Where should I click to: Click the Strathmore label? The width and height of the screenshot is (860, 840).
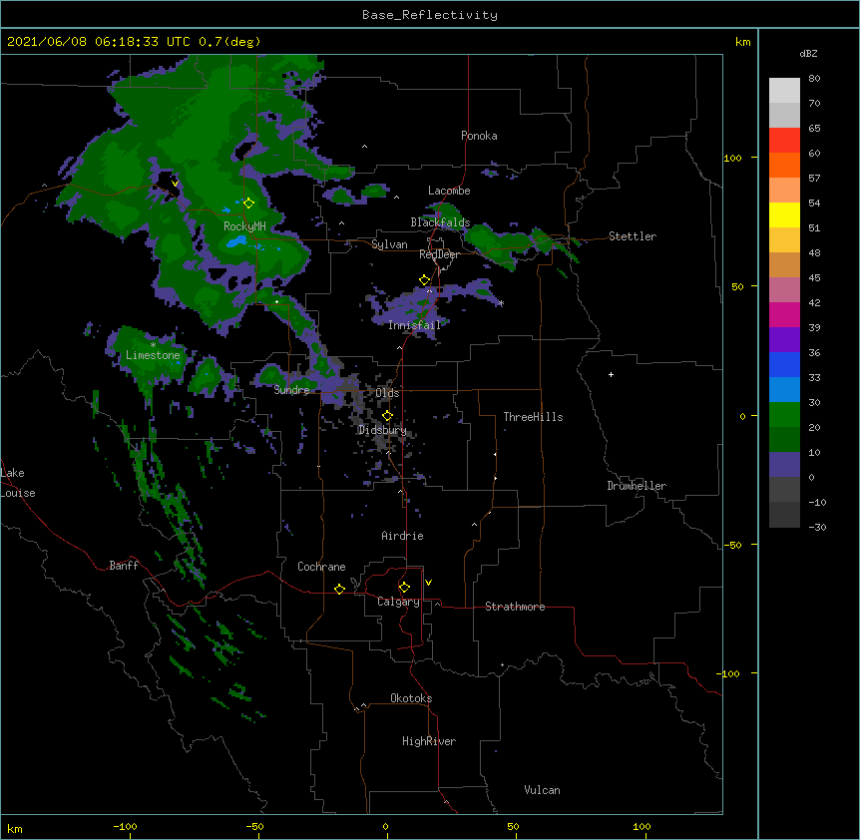(515, 607)
